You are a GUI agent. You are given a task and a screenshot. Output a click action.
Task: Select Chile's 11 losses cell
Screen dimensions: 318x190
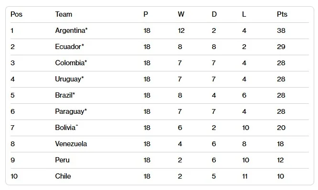(x=245, y=176)
